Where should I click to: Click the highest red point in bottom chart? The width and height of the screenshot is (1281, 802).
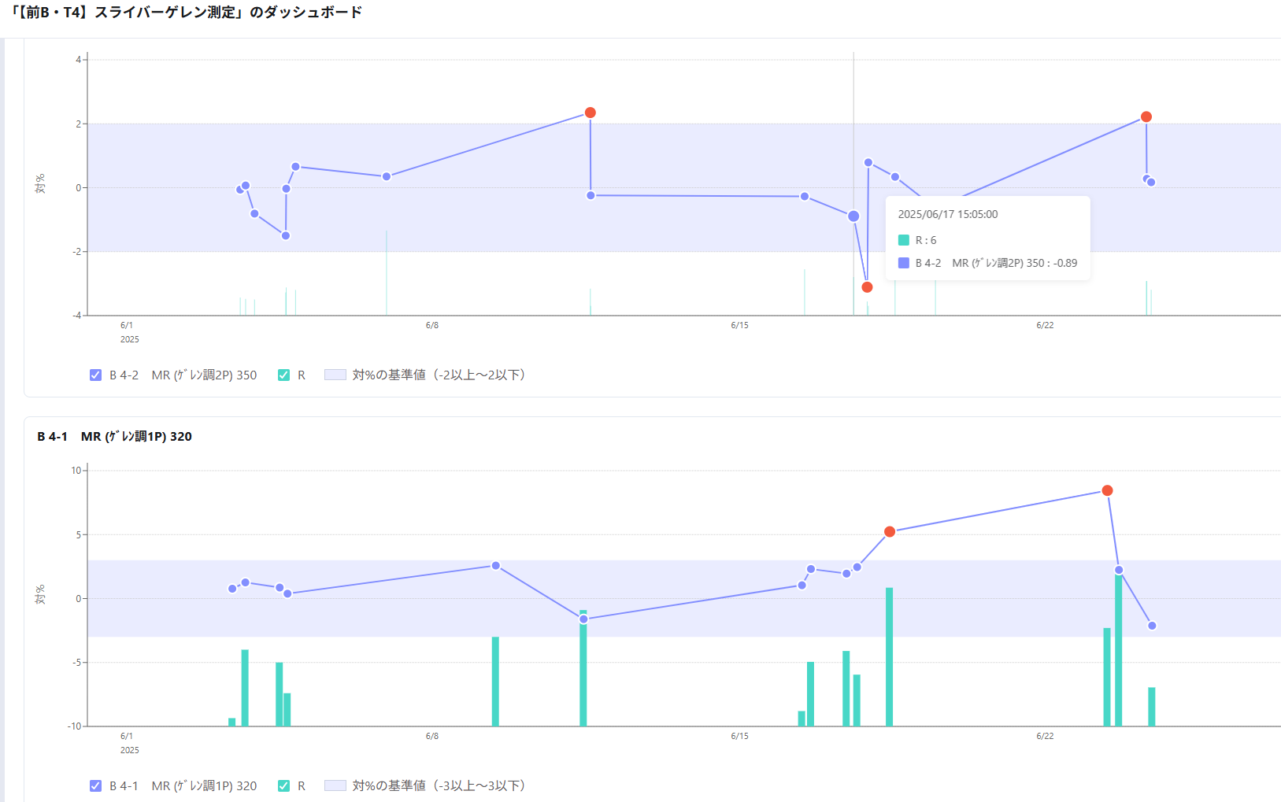pyautogui.click(x=1107, y=491)
